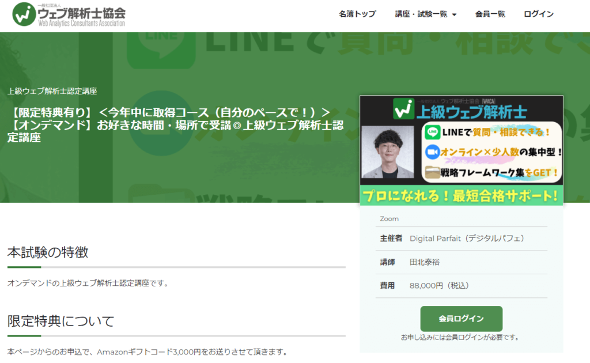Click the course title starting 【限定特典有り】
Screen dimensions: 590x363
click(175, 125)
